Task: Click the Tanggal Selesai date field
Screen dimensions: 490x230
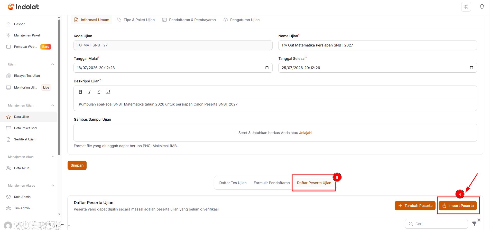Action: point(377,68)
